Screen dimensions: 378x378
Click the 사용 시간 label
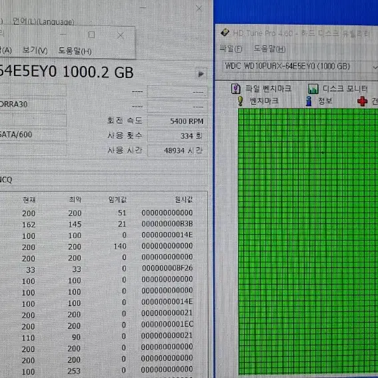[125, 151]
